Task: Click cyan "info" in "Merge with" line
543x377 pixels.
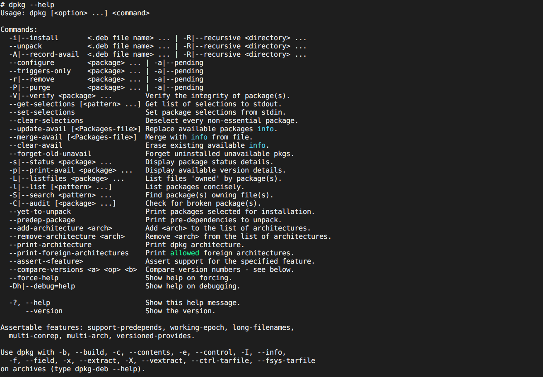Action: point(199,137)
